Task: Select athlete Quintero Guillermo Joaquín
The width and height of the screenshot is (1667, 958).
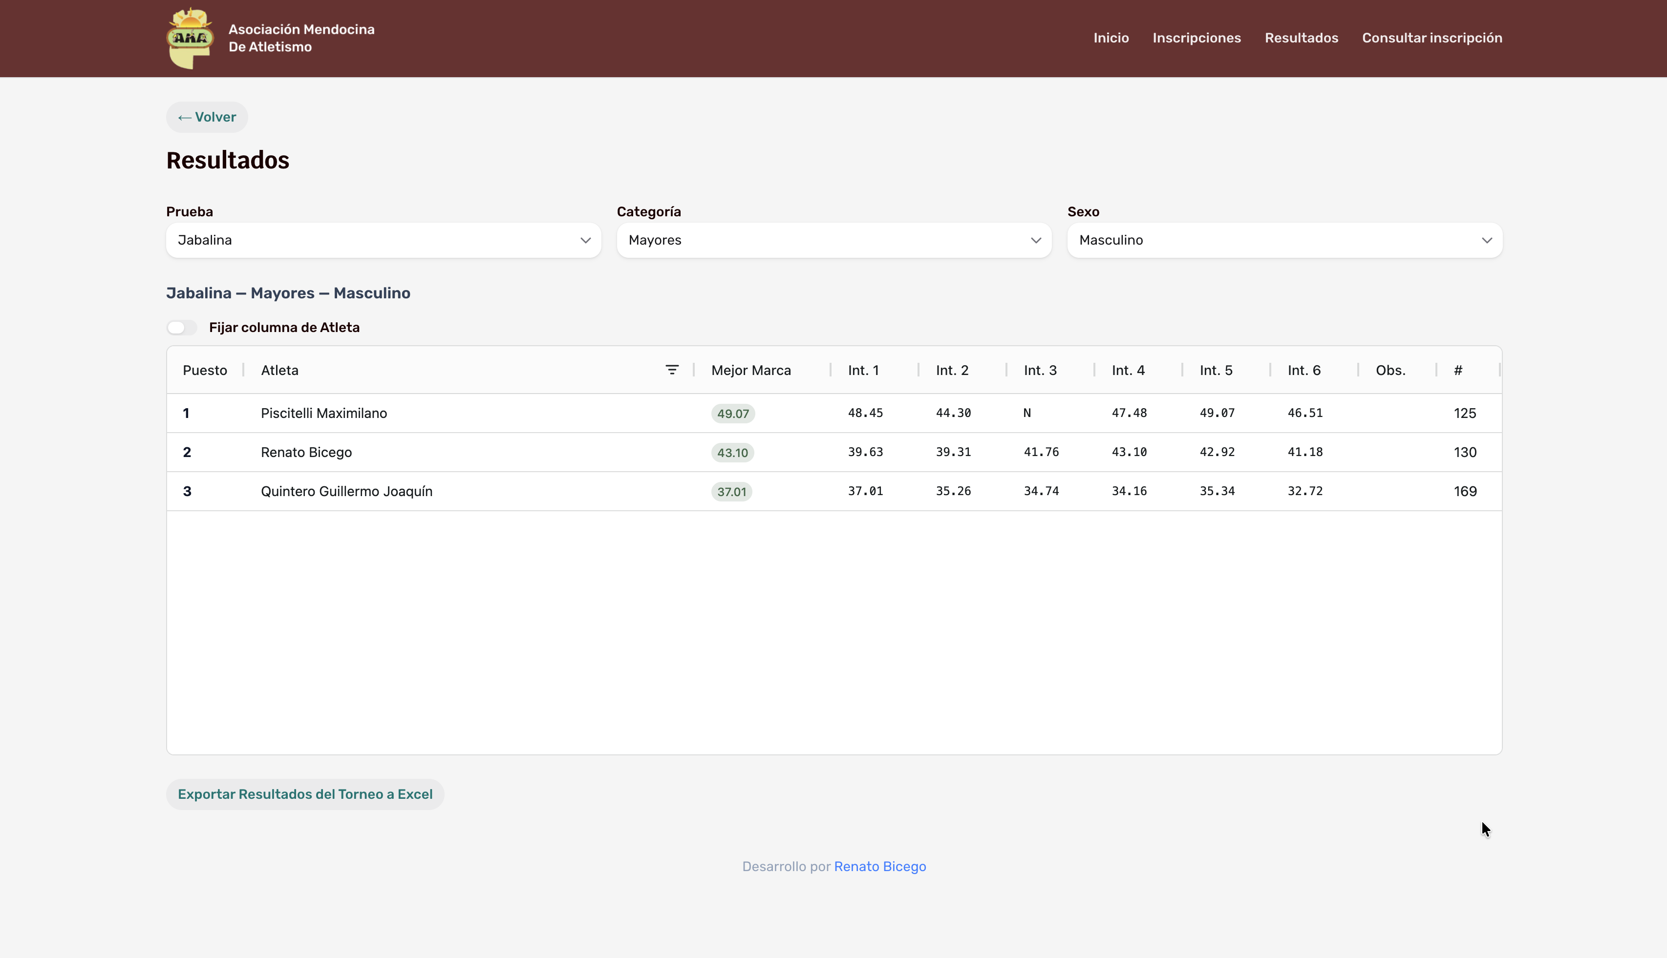Action: click(346, 492)
